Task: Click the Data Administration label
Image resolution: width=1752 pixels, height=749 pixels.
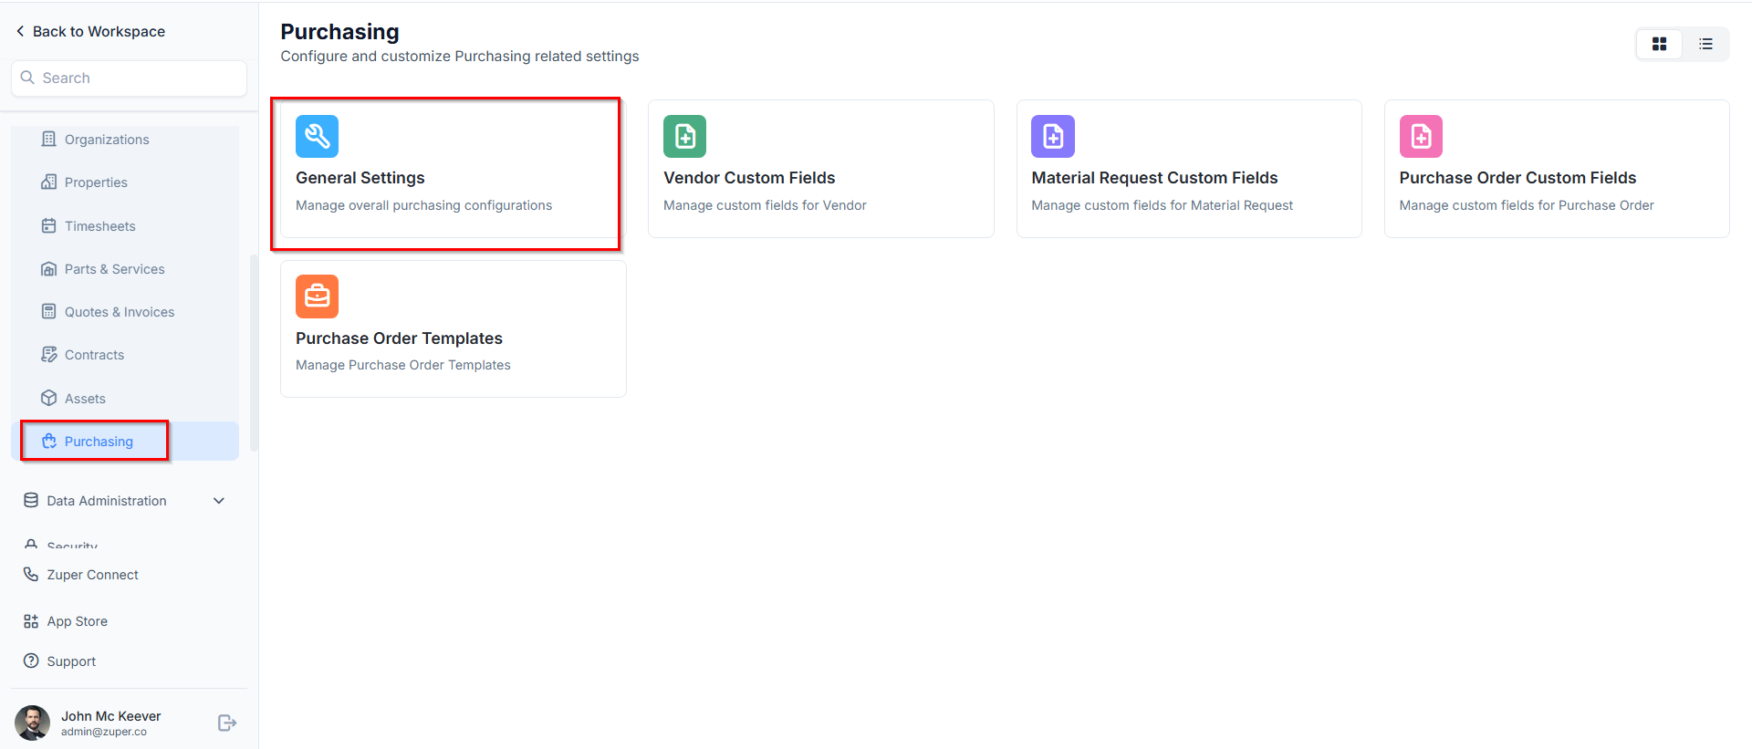Action: (x=107, y=501)
